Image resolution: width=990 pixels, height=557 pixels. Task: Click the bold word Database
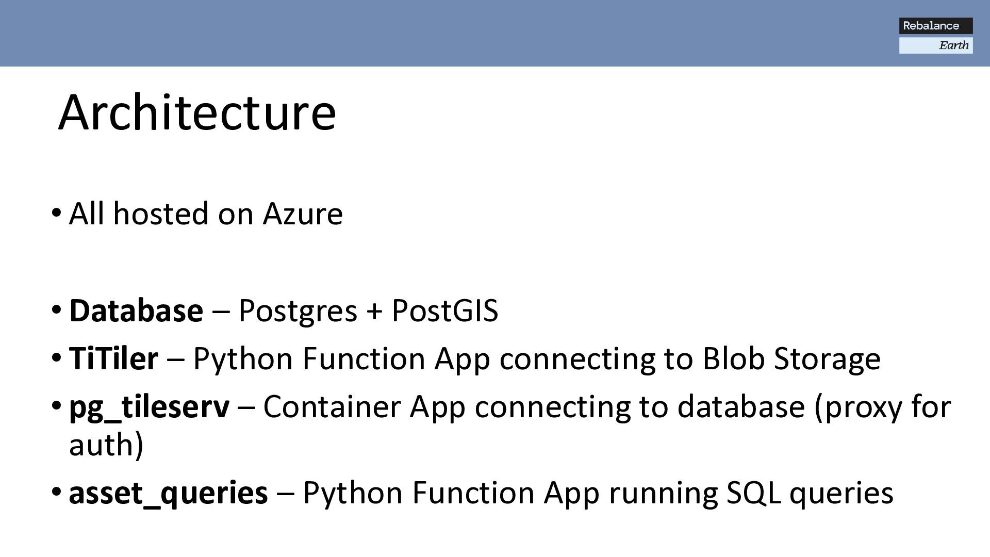click(x=136, y=310)
